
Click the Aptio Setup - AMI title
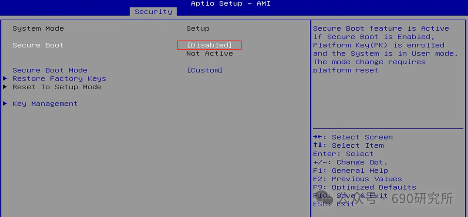pos(231,3)
